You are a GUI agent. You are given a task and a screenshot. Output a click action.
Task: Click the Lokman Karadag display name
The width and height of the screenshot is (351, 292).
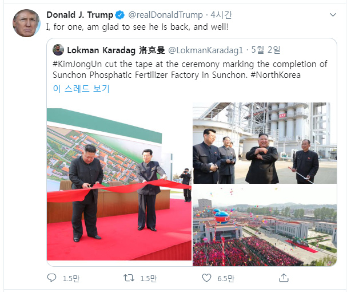point(116,50)
